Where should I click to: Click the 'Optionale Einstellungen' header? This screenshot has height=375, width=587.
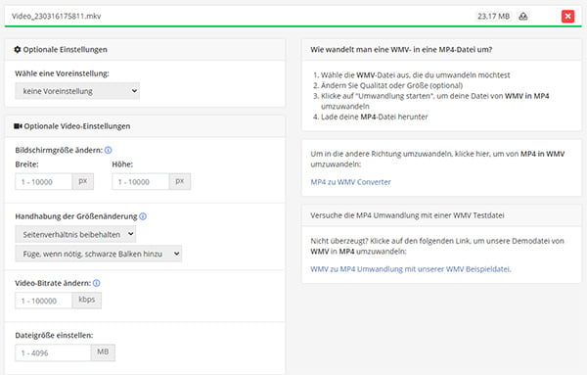66,50
